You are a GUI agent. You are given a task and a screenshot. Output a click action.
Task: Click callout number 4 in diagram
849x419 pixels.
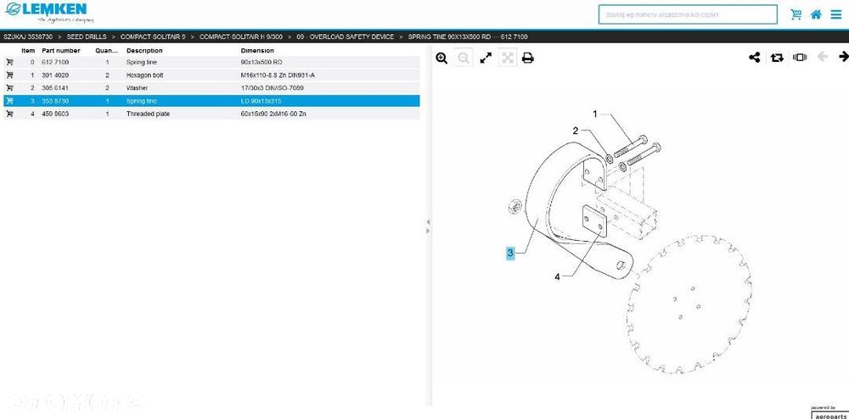557,277
